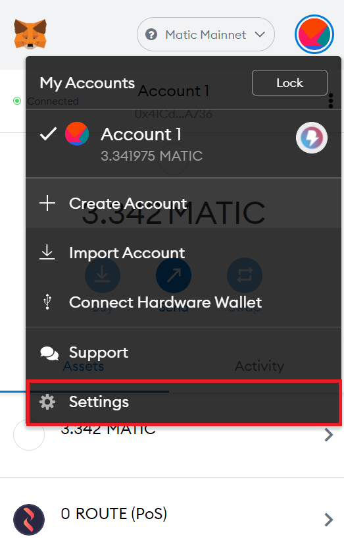The height and width of the screenshot is (554, 344).
Task: Click the lightning badge beside Account 1
Action: [x=312, y=138]
